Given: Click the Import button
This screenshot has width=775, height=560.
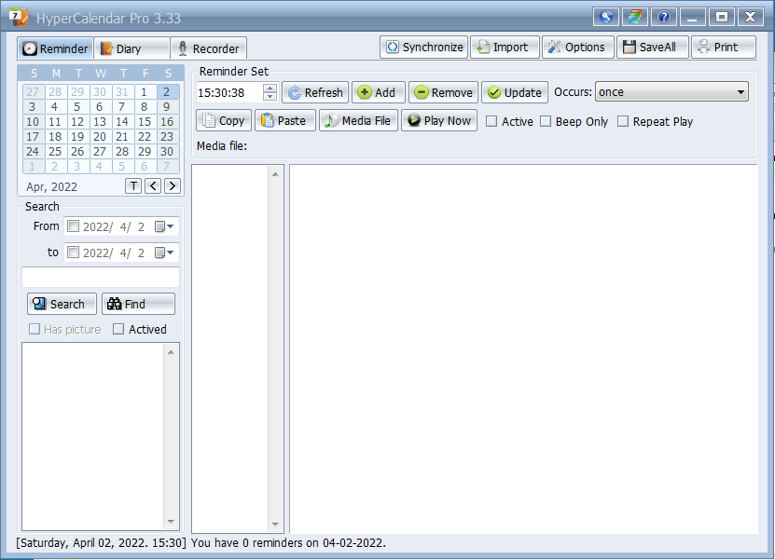Looking at the screenshot, I should 503,48.
